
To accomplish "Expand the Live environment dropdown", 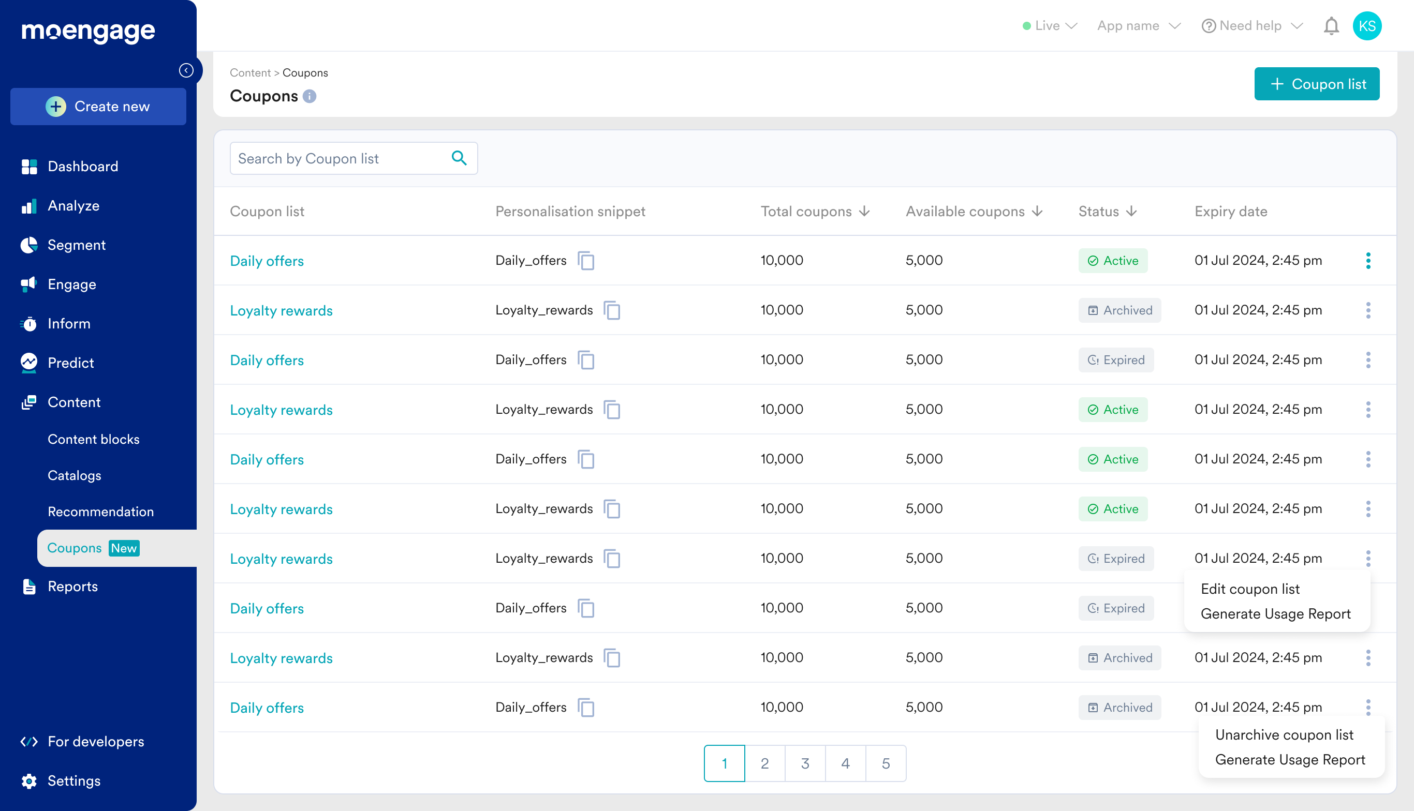I will click(1050, 26).
